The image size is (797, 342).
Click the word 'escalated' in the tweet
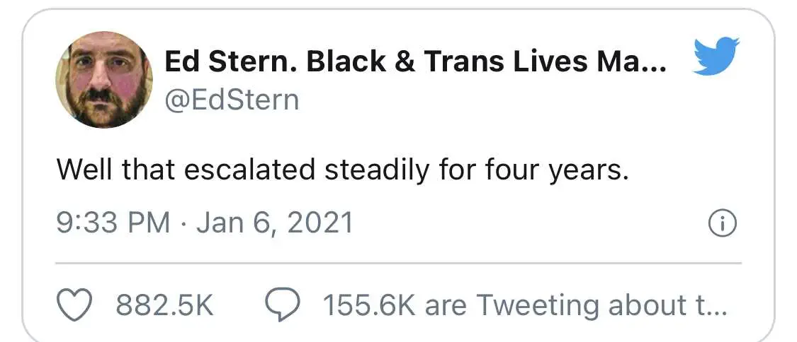point(249,171)
